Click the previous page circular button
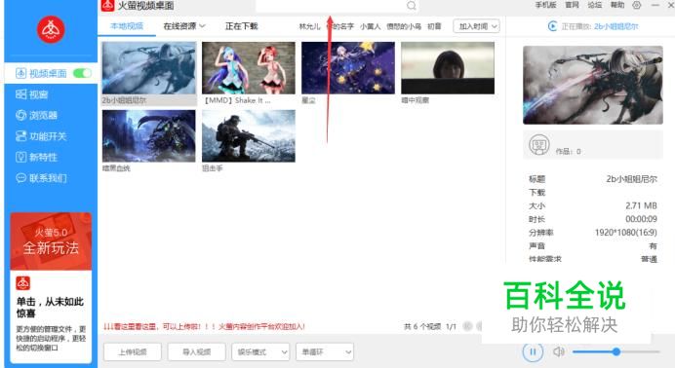Viewport: 675px width, 368px height. pos(467,326)
